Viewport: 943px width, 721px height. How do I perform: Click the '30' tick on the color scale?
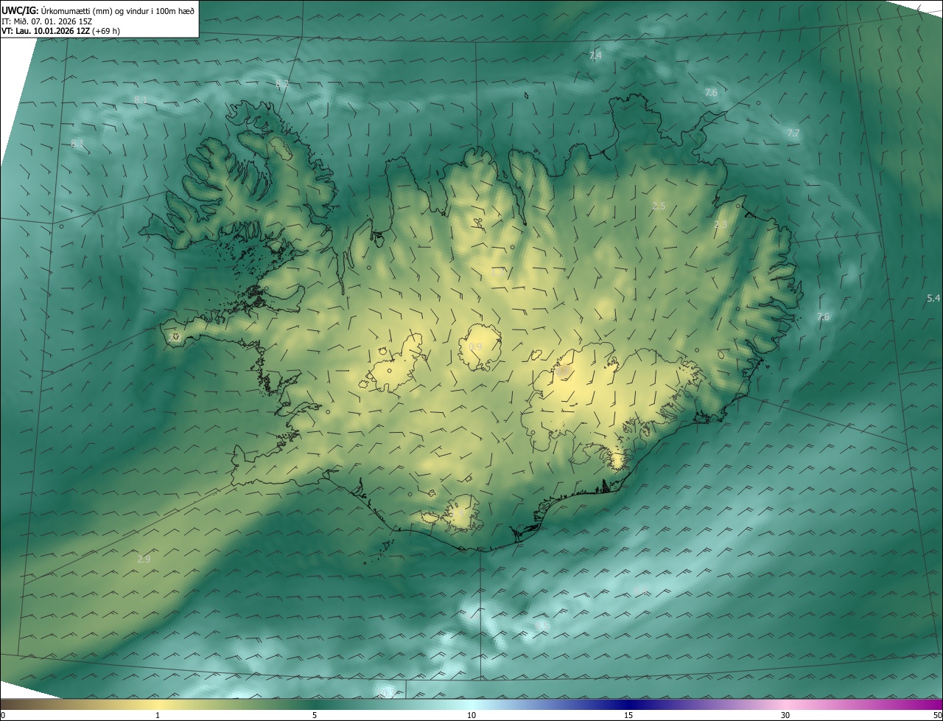pyautogui.click(x=785, y=715)
